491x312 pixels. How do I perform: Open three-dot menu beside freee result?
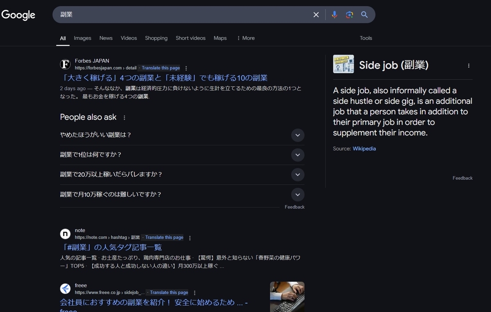click(x=195, y=293)
